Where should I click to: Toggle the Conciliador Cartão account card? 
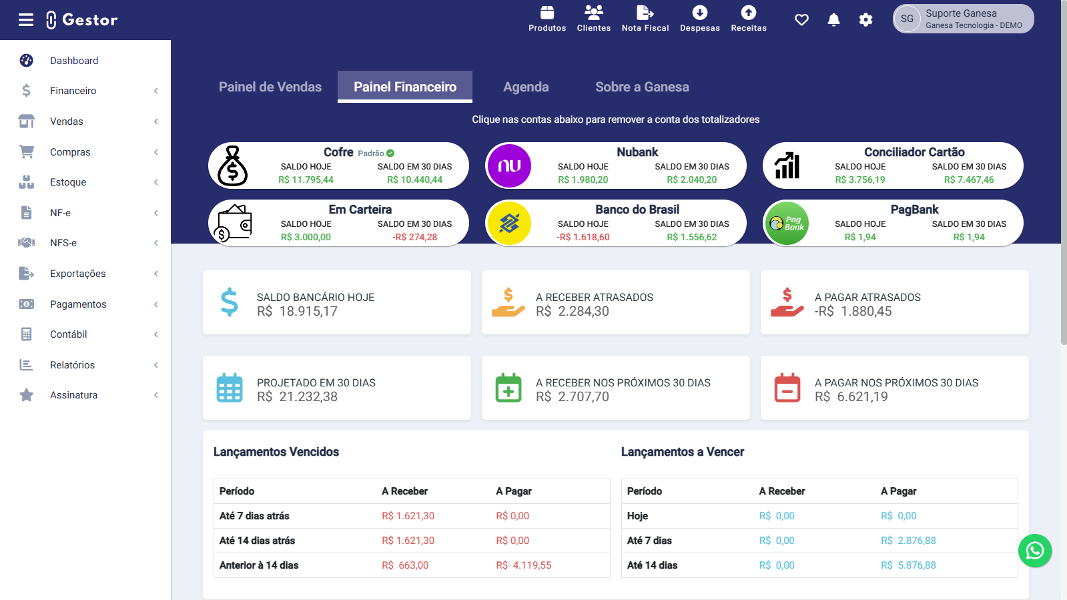893,166
